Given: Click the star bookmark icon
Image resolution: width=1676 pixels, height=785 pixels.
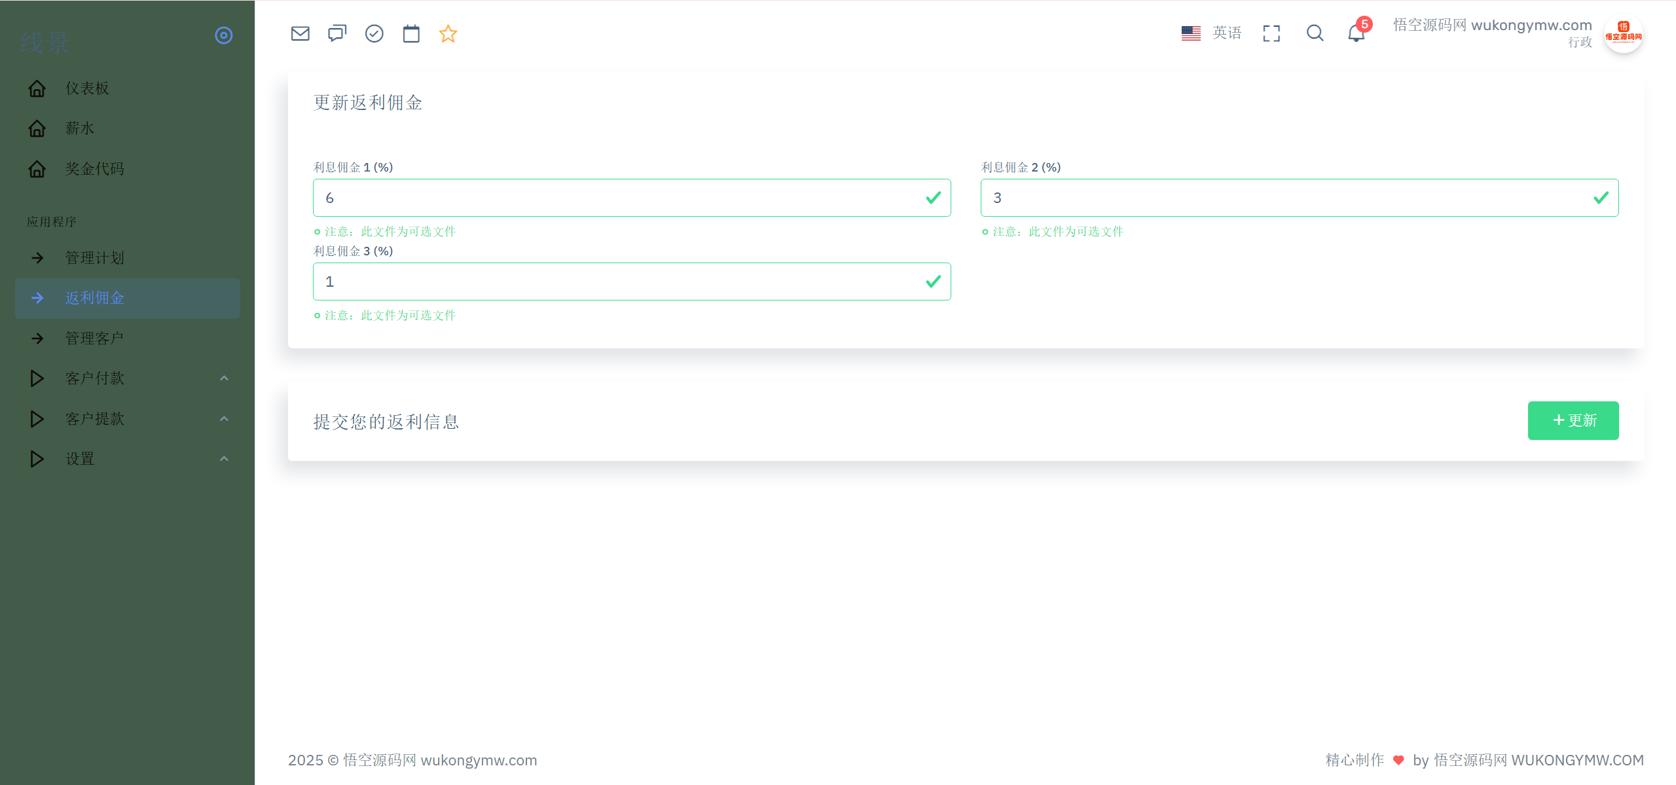Looking at the screenshot, I should [448, 33].
